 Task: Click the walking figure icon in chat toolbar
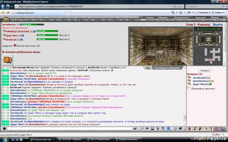tap(158, 129)
